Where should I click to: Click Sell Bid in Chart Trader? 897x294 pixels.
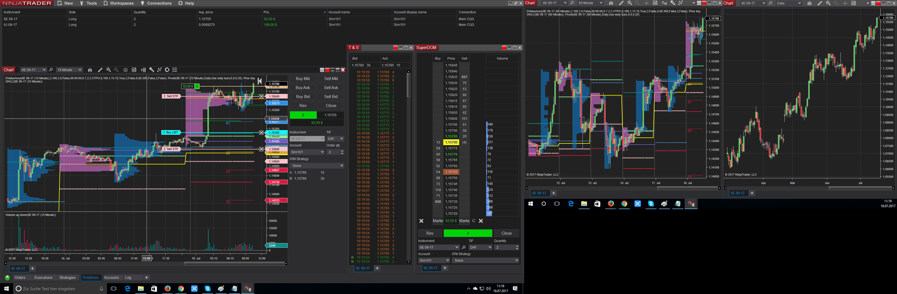click(x=331, y=97)
